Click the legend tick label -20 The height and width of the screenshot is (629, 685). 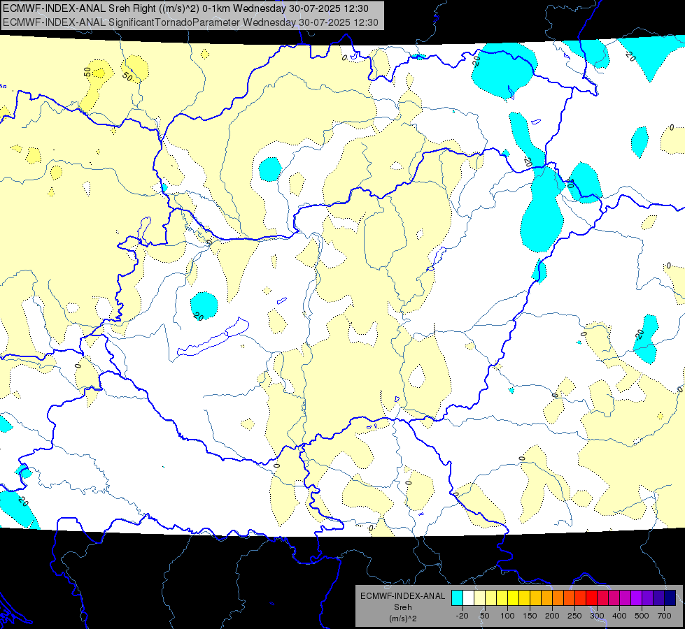pyautogui.click(x=462, y=616)
